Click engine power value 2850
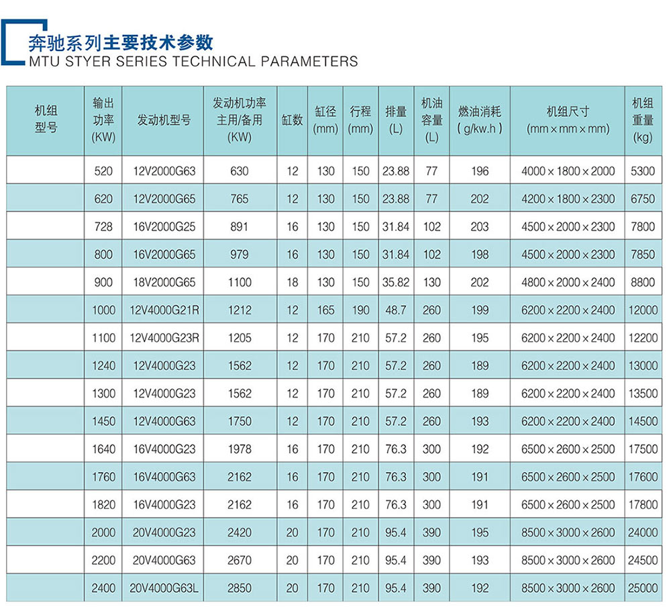The width and height of the screenshot is (671, 609). 240,588
